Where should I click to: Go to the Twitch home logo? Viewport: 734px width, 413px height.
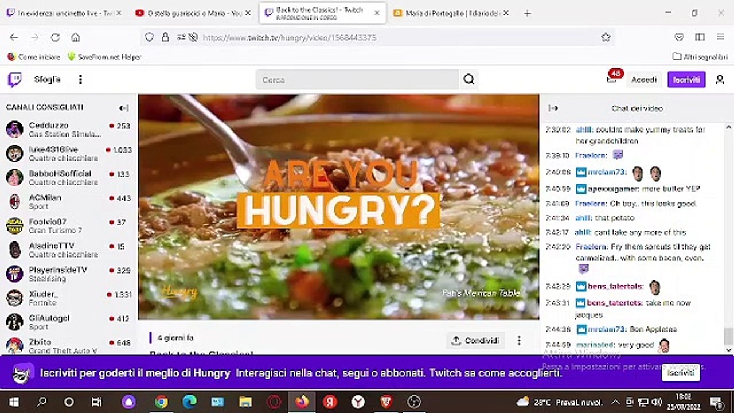pyautogui.click(x=15, y=80)
